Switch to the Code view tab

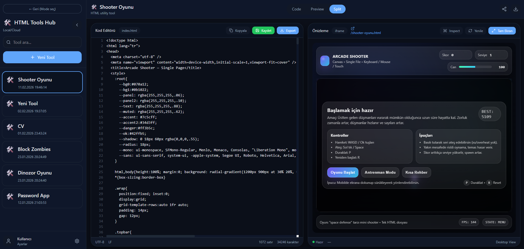[296, 9]
